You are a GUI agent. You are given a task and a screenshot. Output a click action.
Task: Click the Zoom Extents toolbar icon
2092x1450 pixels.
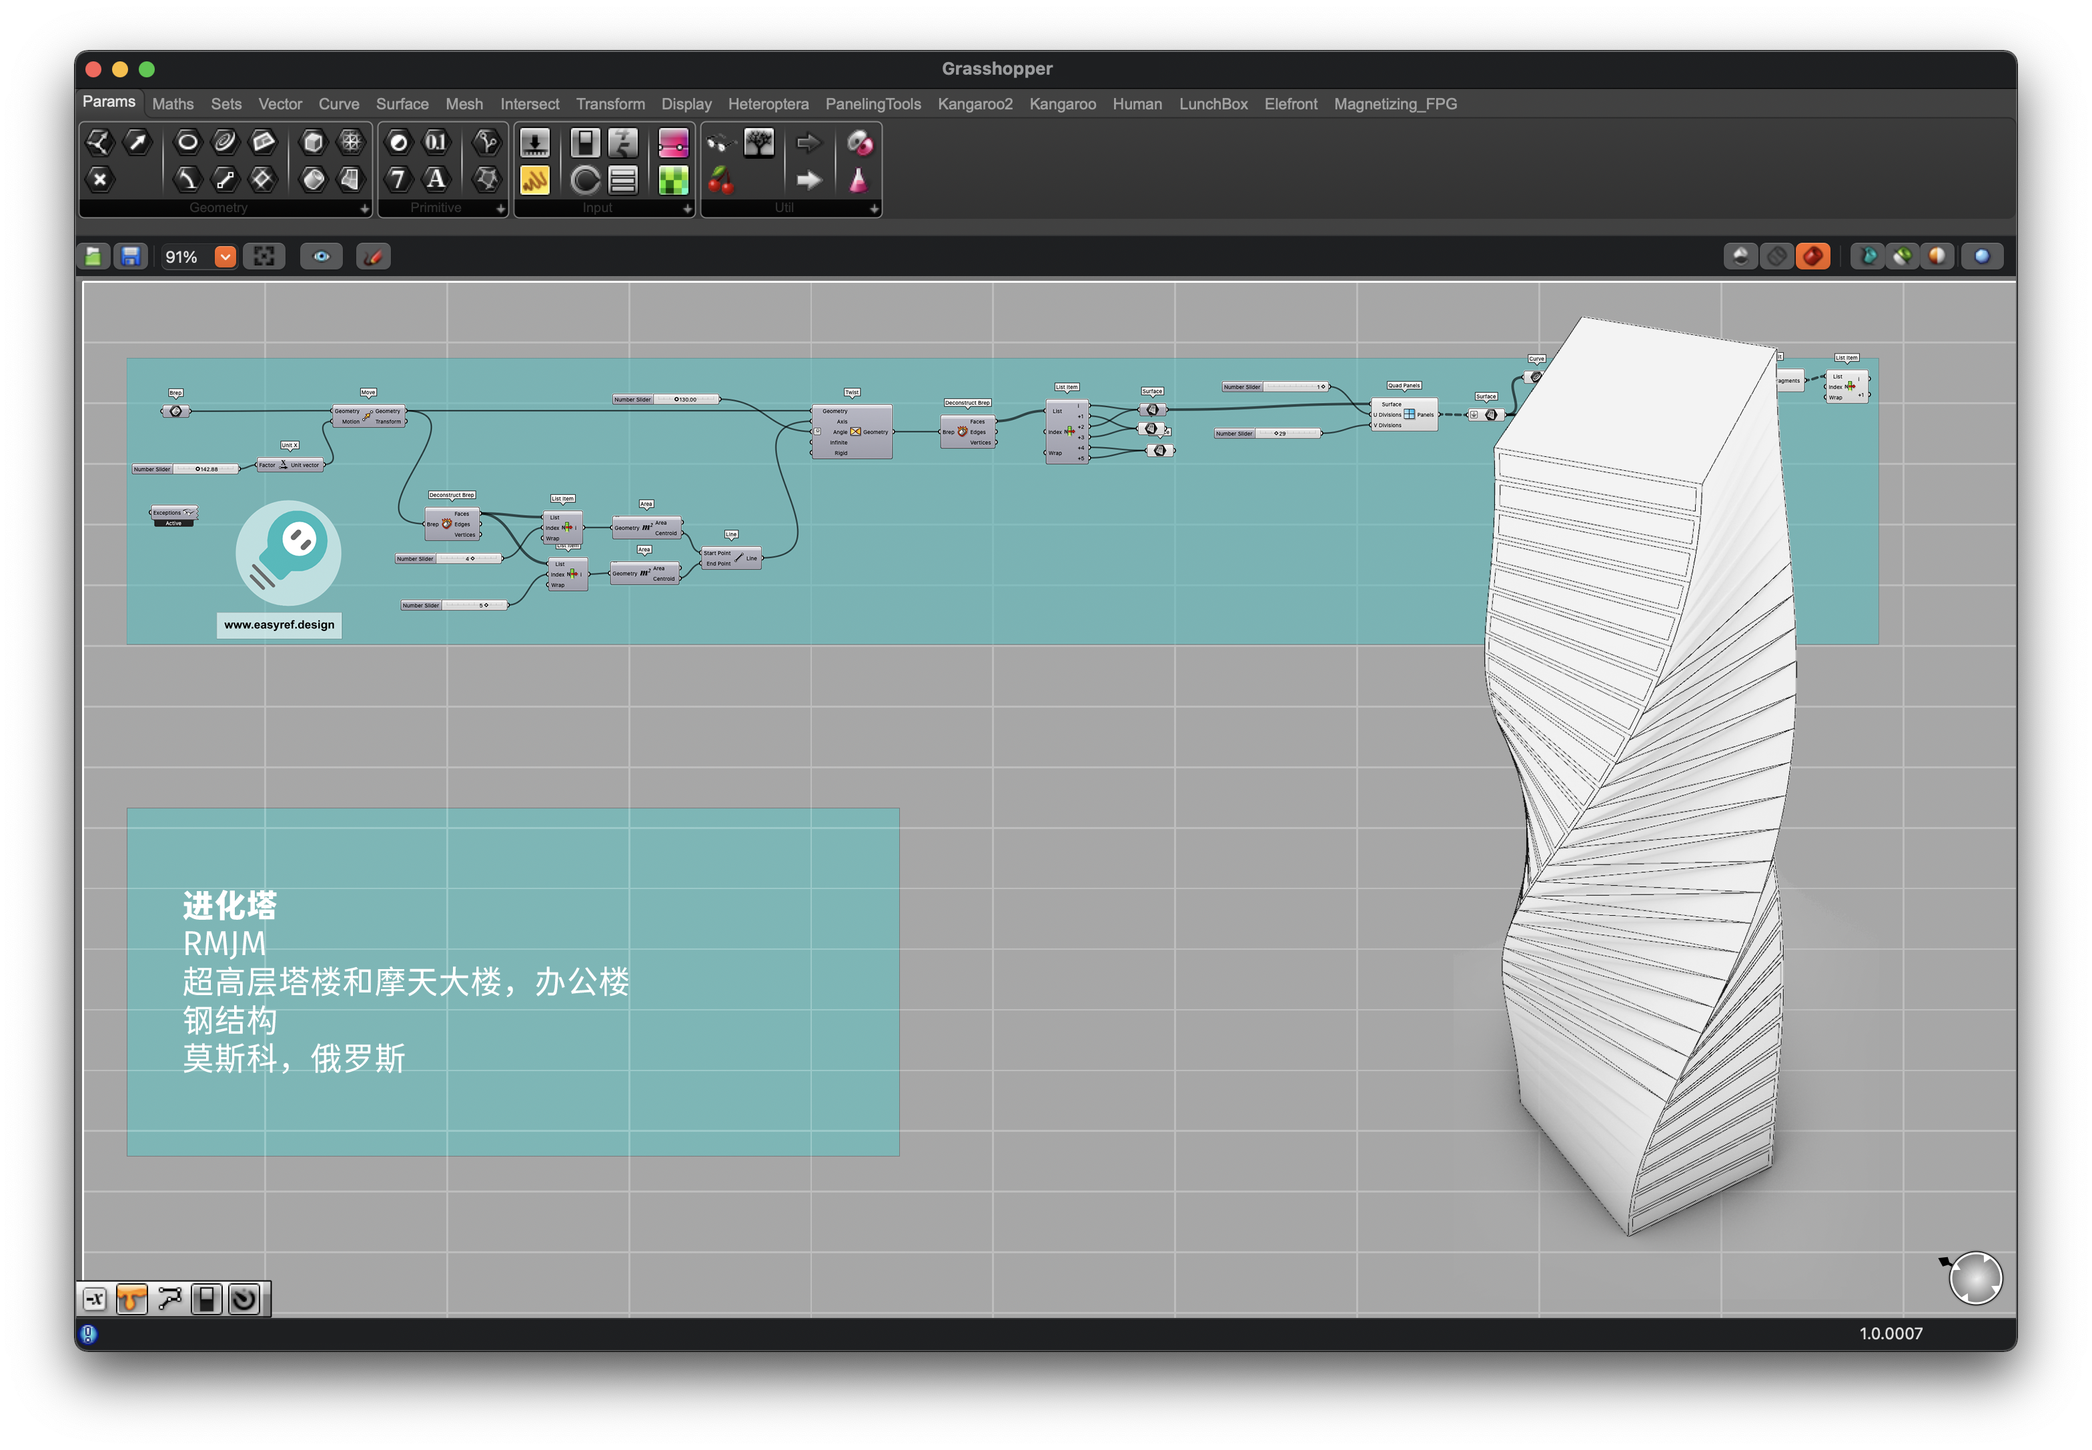[264, 257]
